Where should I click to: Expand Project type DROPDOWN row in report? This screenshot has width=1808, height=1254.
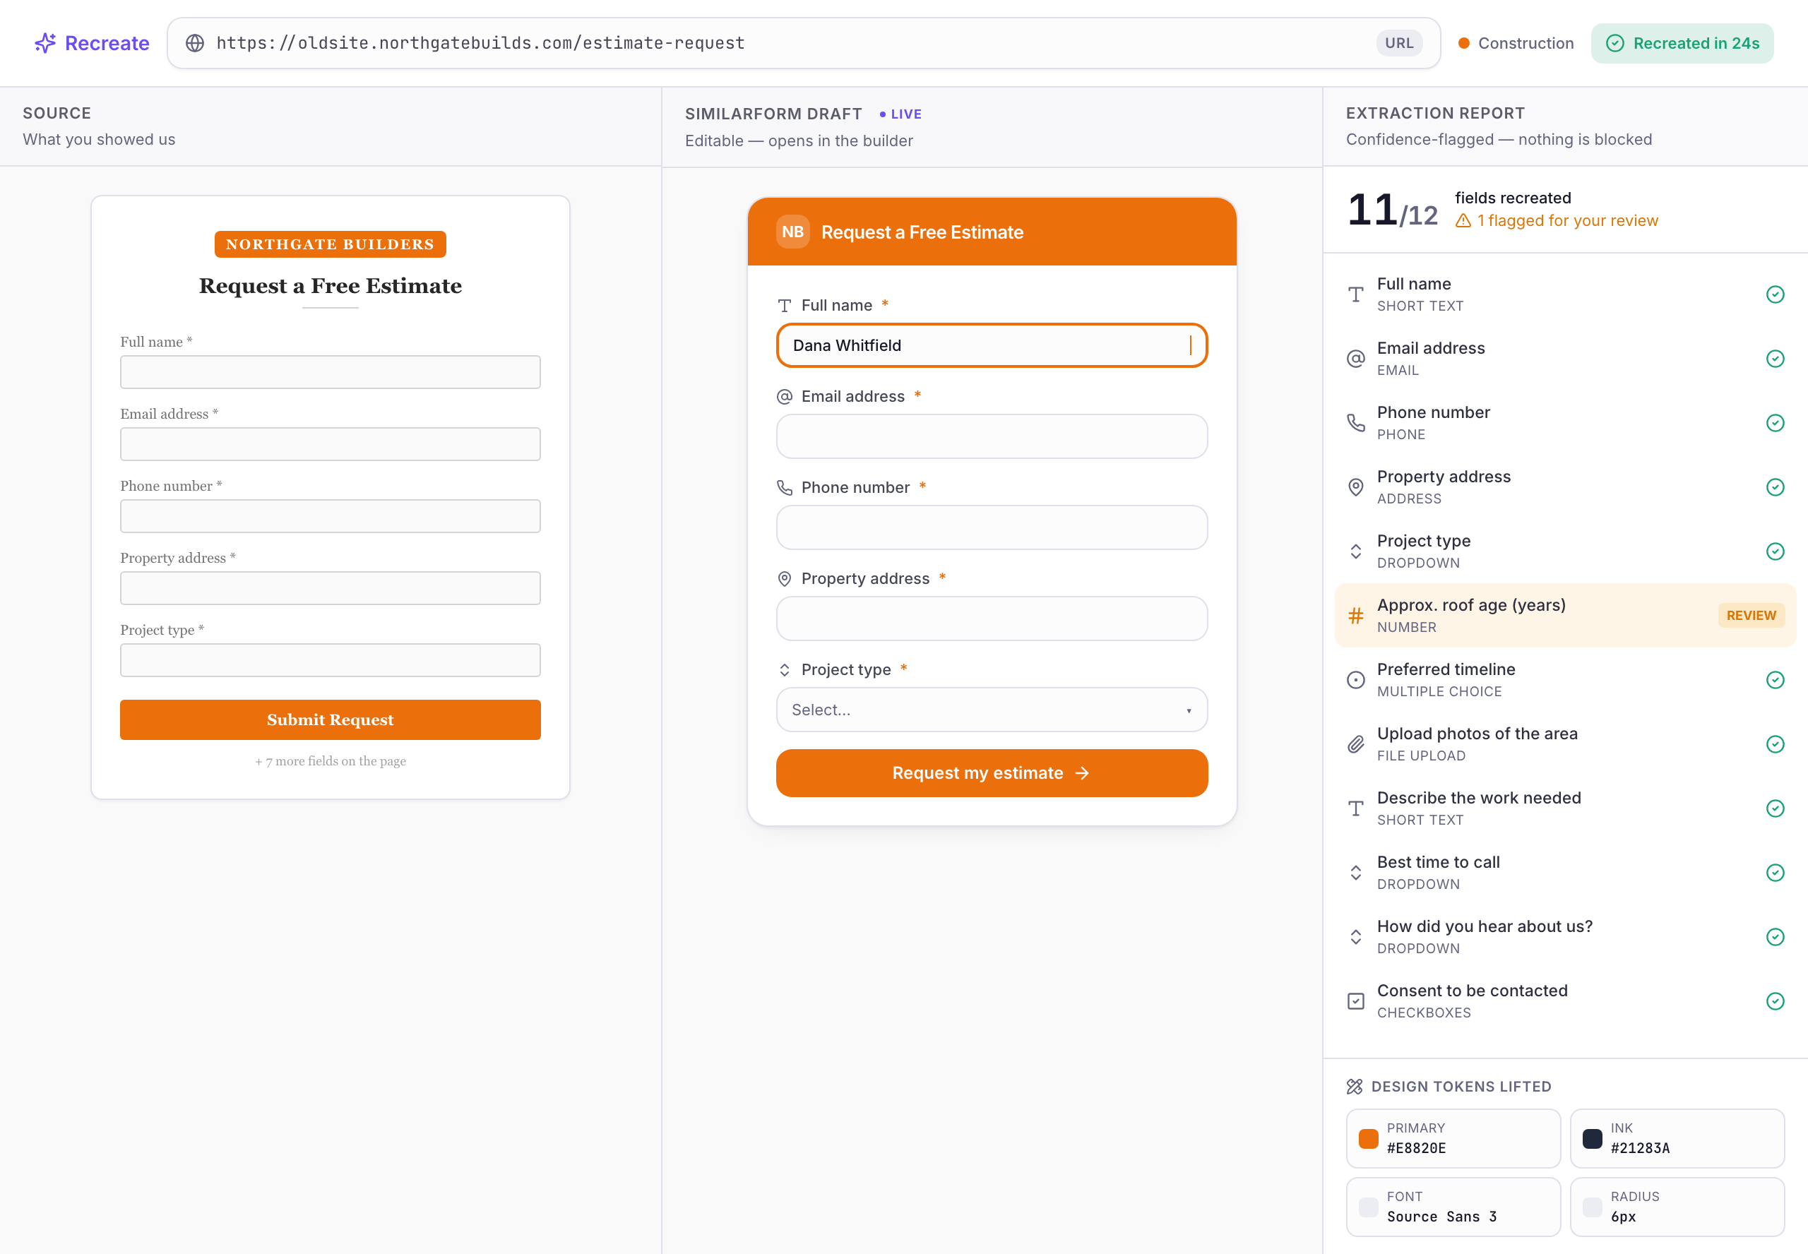[x=1565, y=551]
